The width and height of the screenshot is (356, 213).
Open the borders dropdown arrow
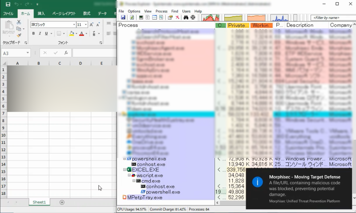[x=64, y=34]
